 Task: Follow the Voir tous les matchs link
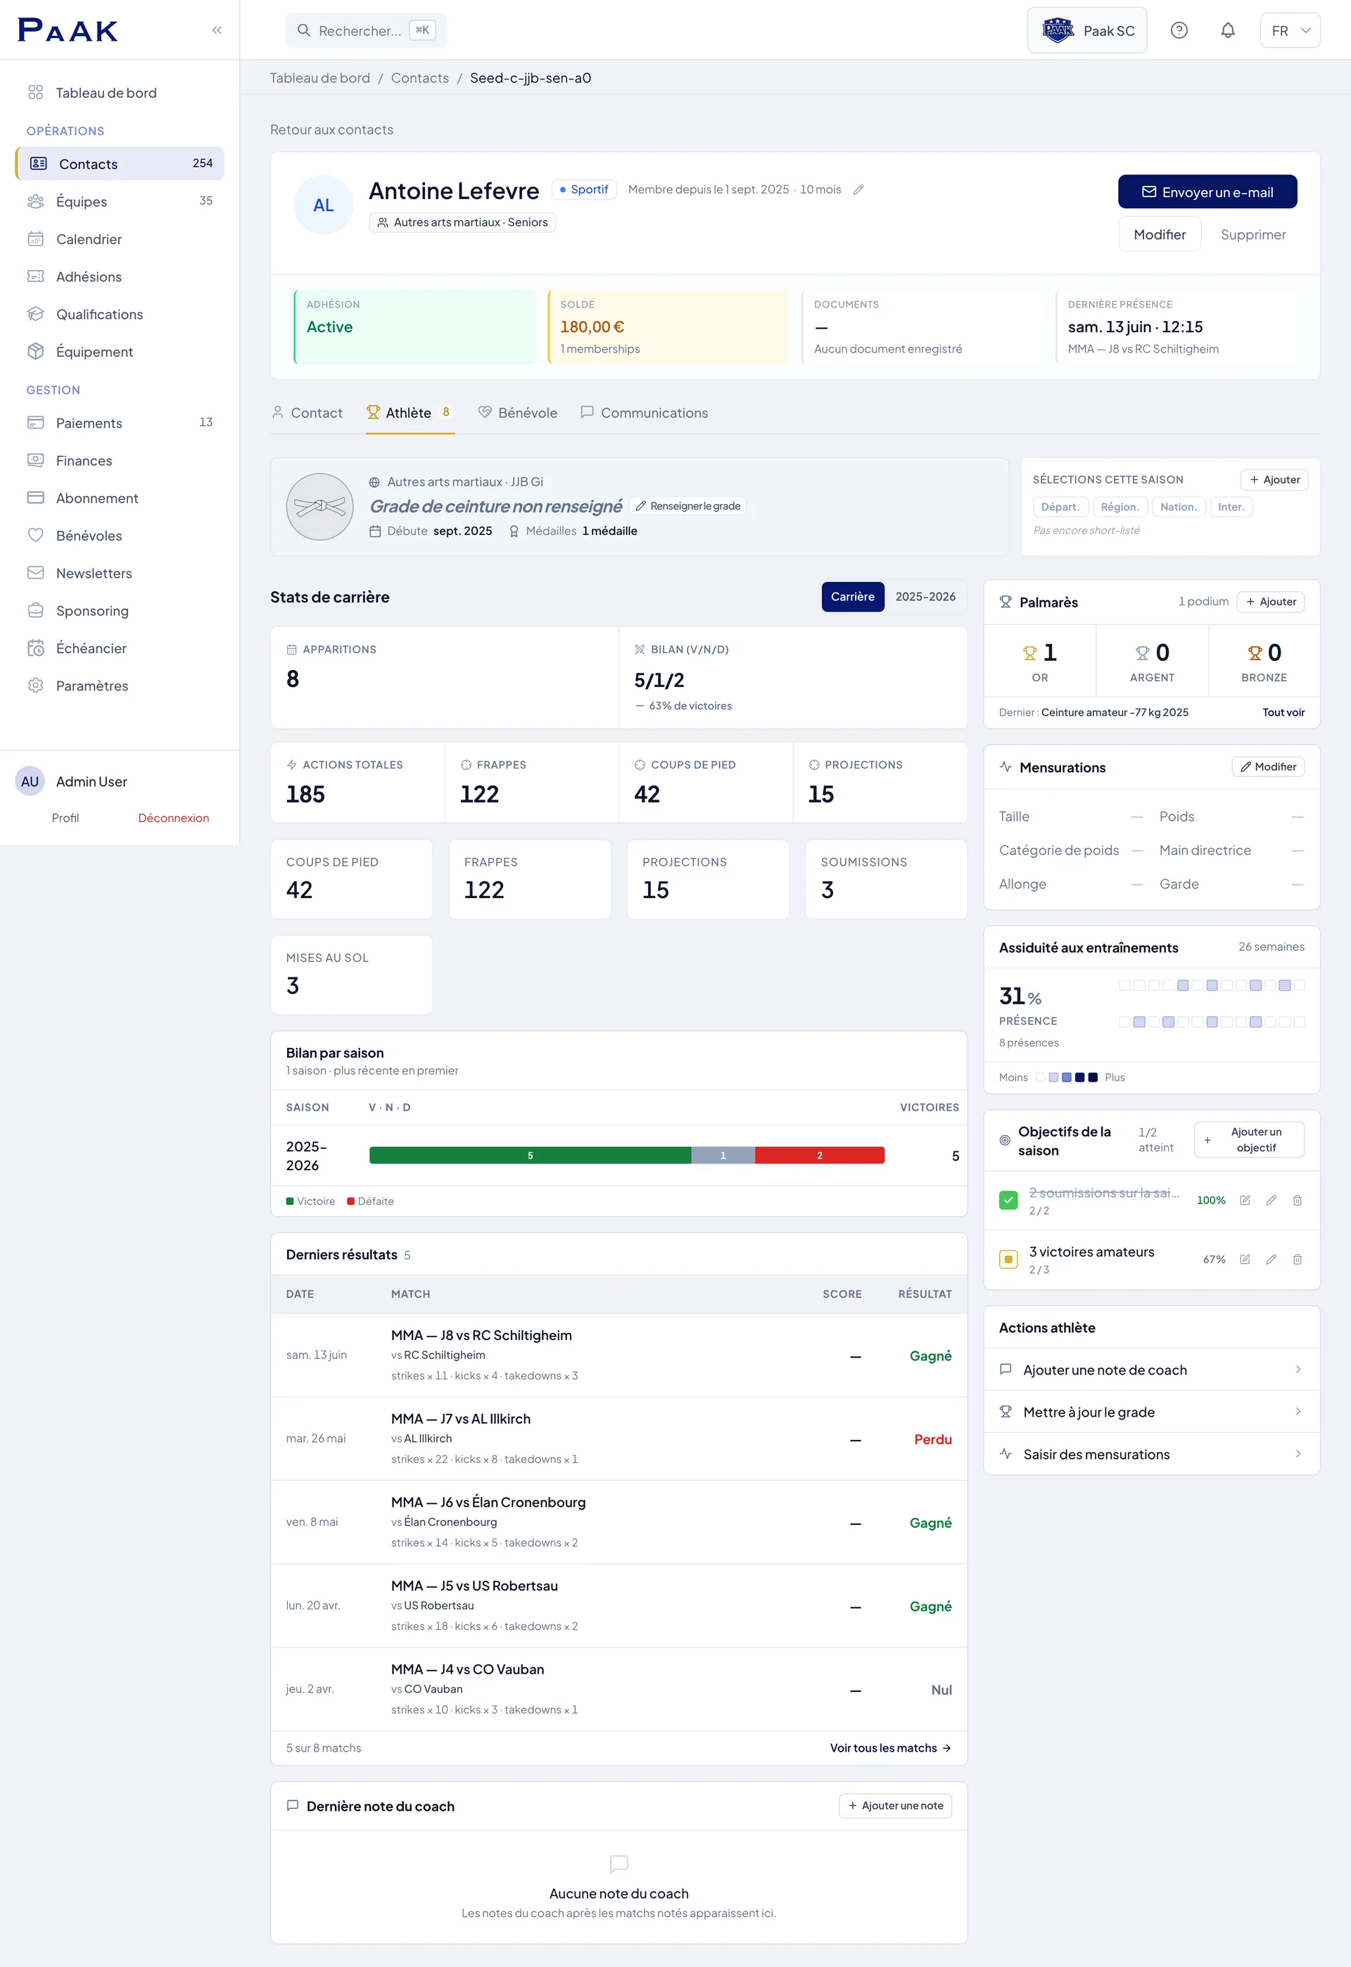point(889,1748)
